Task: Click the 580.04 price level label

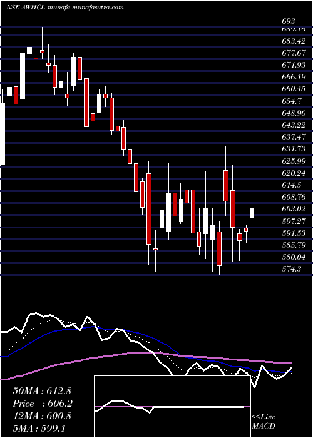Action: (294, 257)
